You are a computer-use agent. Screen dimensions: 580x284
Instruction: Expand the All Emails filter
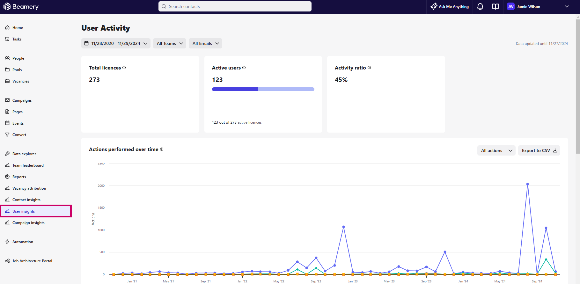click(x=205, y=43)
